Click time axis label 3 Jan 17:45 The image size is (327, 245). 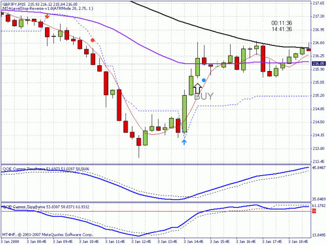point(272,241)
